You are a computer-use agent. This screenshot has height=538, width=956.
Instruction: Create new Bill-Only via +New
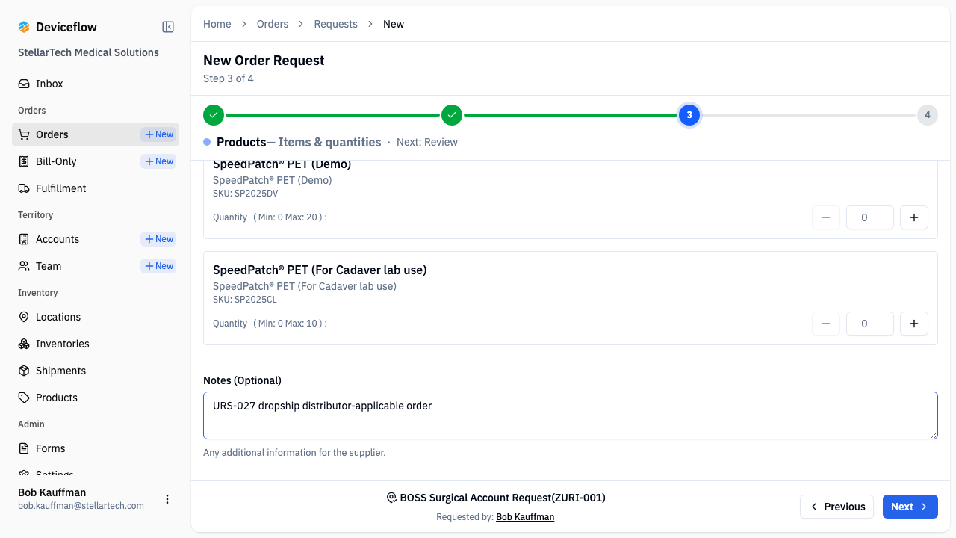pos(159,161)
